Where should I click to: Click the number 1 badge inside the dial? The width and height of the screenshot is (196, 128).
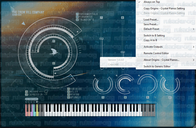54,41
